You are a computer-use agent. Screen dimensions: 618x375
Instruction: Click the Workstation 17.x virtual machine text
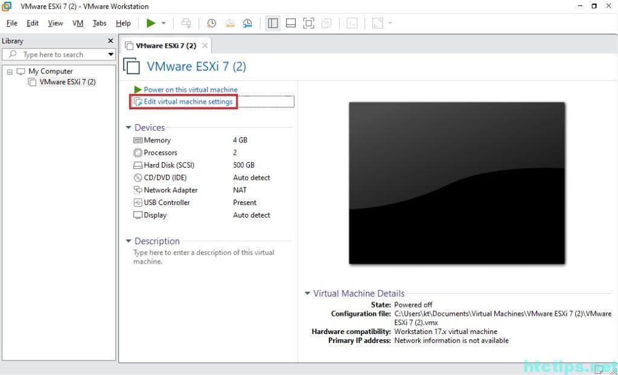click(446, 331)
